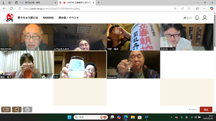Click the browser back arrow

tap(4, 8)
